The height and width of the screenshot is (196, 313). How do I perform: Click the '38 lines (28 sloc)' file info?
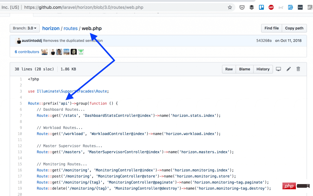(34, 69)
